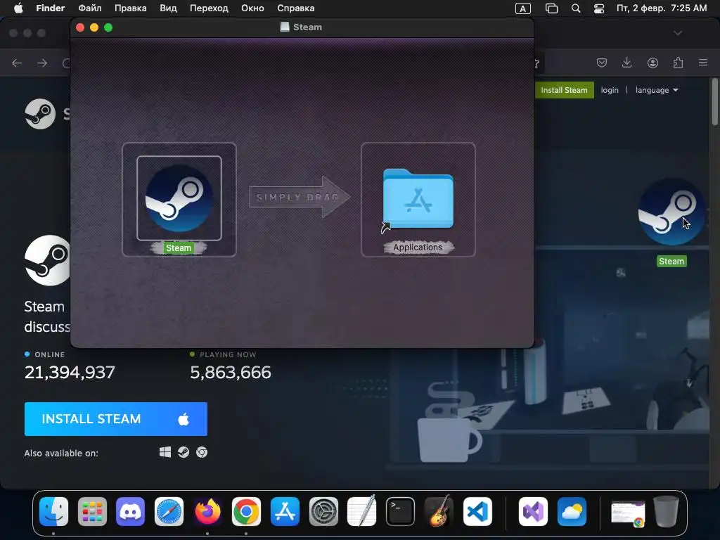Screen dimensions: 720x540
Task: Open the App Store from the Dock
Action: tap(285, 511)
